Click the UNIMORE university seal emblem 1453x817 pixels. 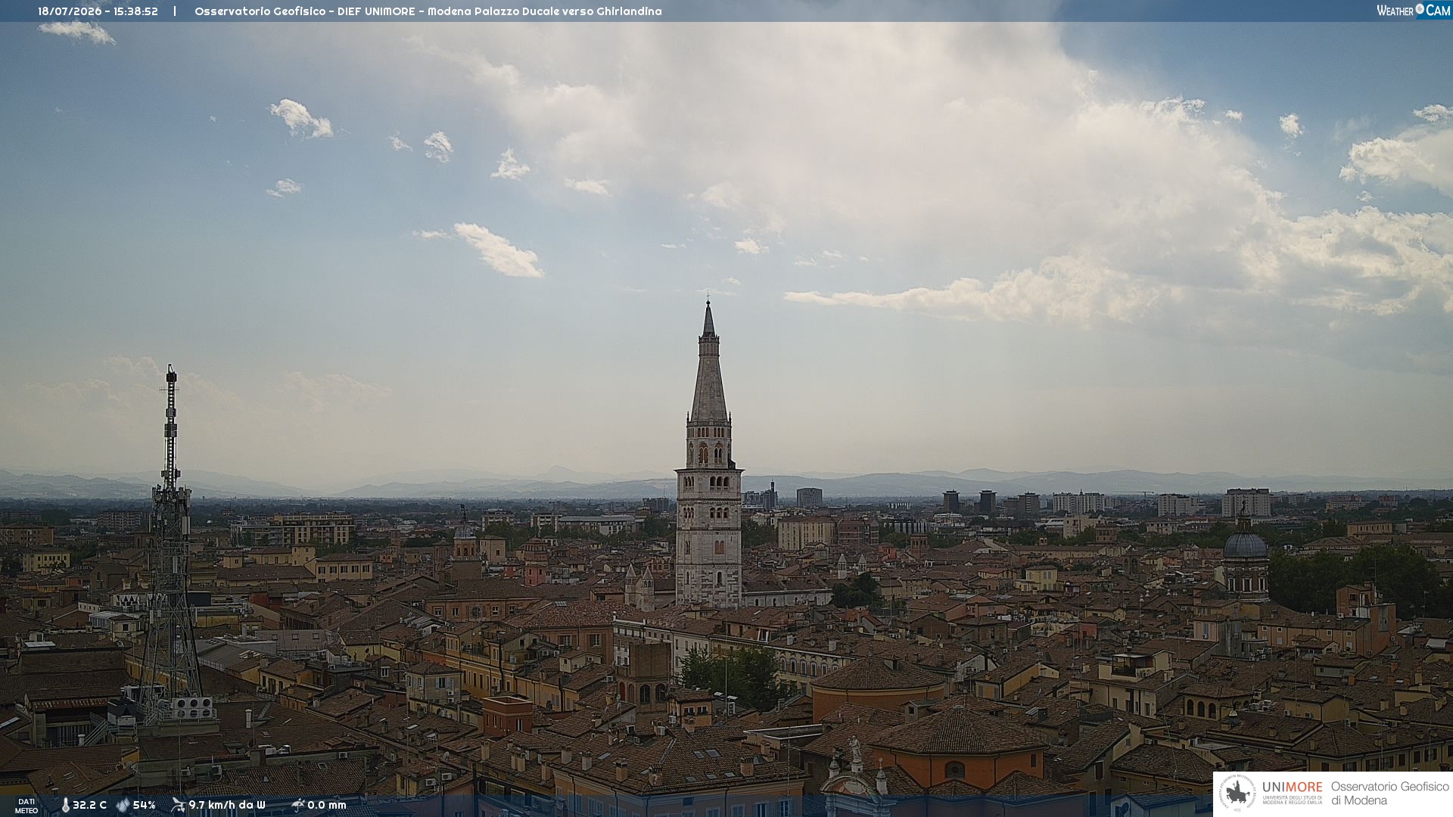[1237, 793]
